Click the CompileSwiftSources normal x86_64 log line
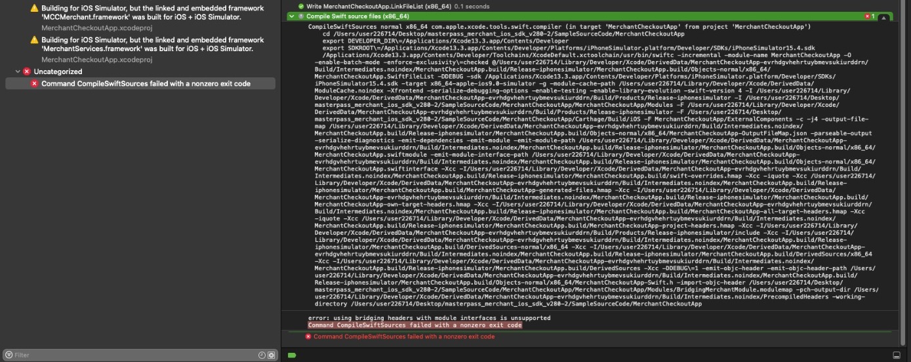The width and height of the screenshot is (911, 362). point(559,27)
